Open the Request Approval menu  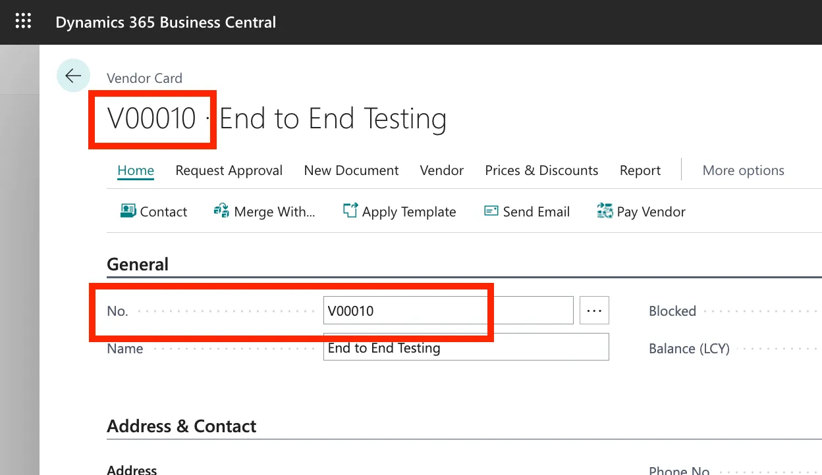point(229,170)
